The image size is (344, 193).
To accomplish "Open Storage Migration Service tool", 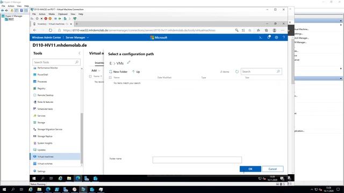I will point(49,129).
